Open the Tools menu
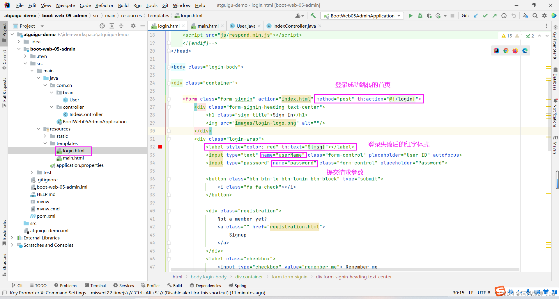The width and height of the screenshot is (559, 299). pos(151,5)
